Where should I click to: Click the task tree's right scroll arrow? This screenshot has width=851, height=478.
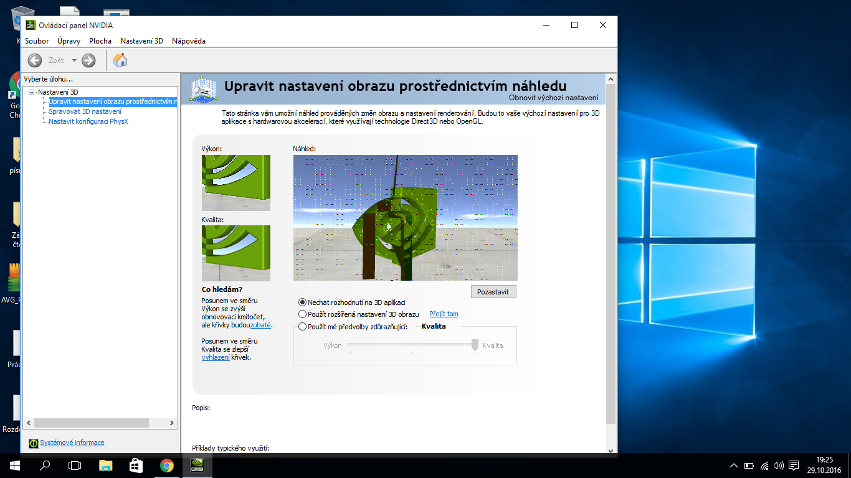pyautogui.click(x=173, y=423)
